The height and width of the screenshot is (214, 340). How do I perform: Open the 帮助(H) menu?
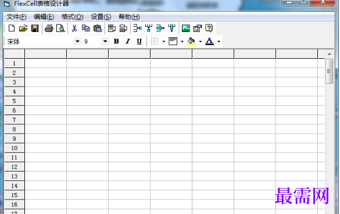[x=129, y=17]
